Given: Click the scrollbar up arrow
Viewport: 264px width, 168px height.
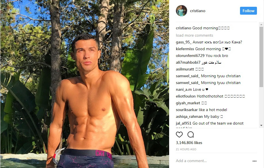Looking at the screenshot, I should point(261,25).
